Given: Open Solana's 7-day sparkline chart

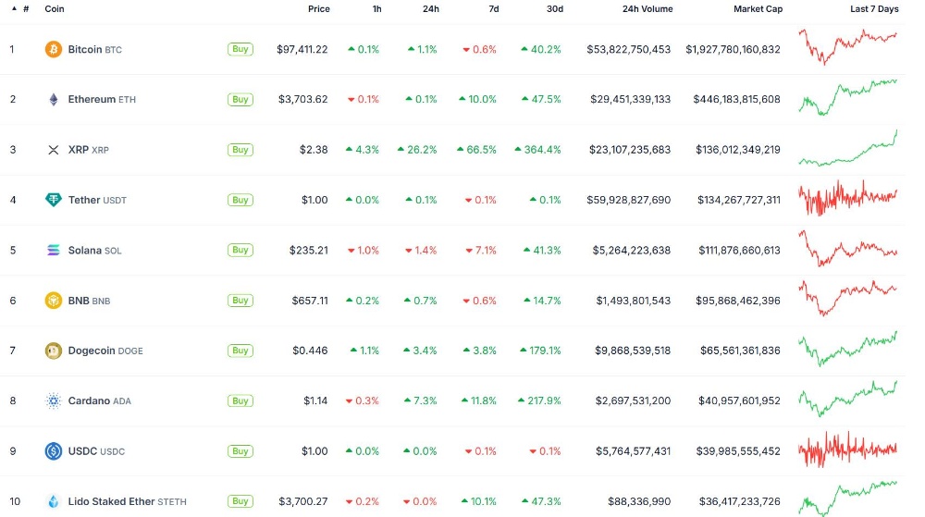Looking at the screenshot, I should pyautogui.click(x=847, y=248).
